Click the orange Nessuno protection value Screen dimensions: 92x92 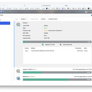tap(46, 30)
